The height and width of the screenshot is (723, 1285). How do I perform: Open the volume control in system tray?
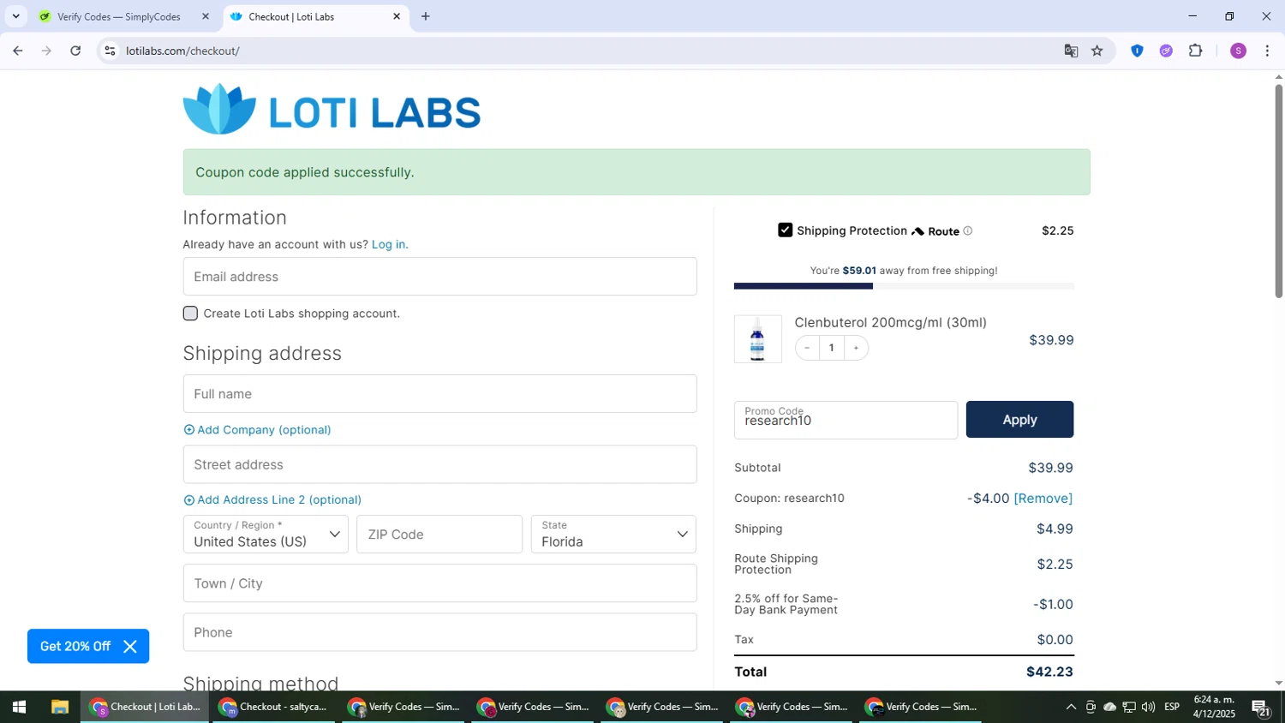coord(1149,707)
